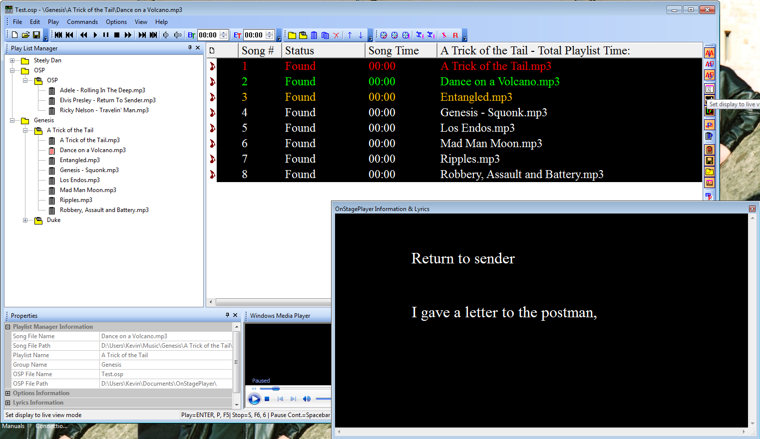Click Windows Media Player blue play button

pyautogui.click(x=254, y=399)
